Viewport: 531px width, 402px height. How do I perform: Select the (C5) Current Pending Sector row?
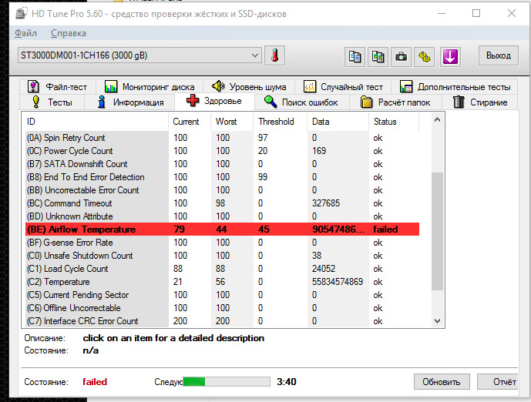[x=222, y=295]
